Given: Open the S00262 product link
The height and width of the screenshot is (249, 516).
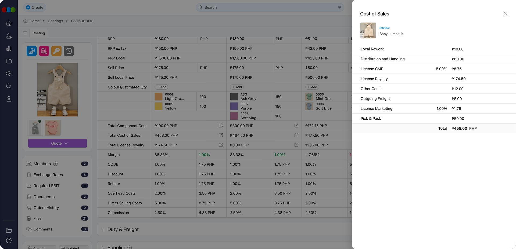Looking at the screenshot, I should click(x=384, y=28).
